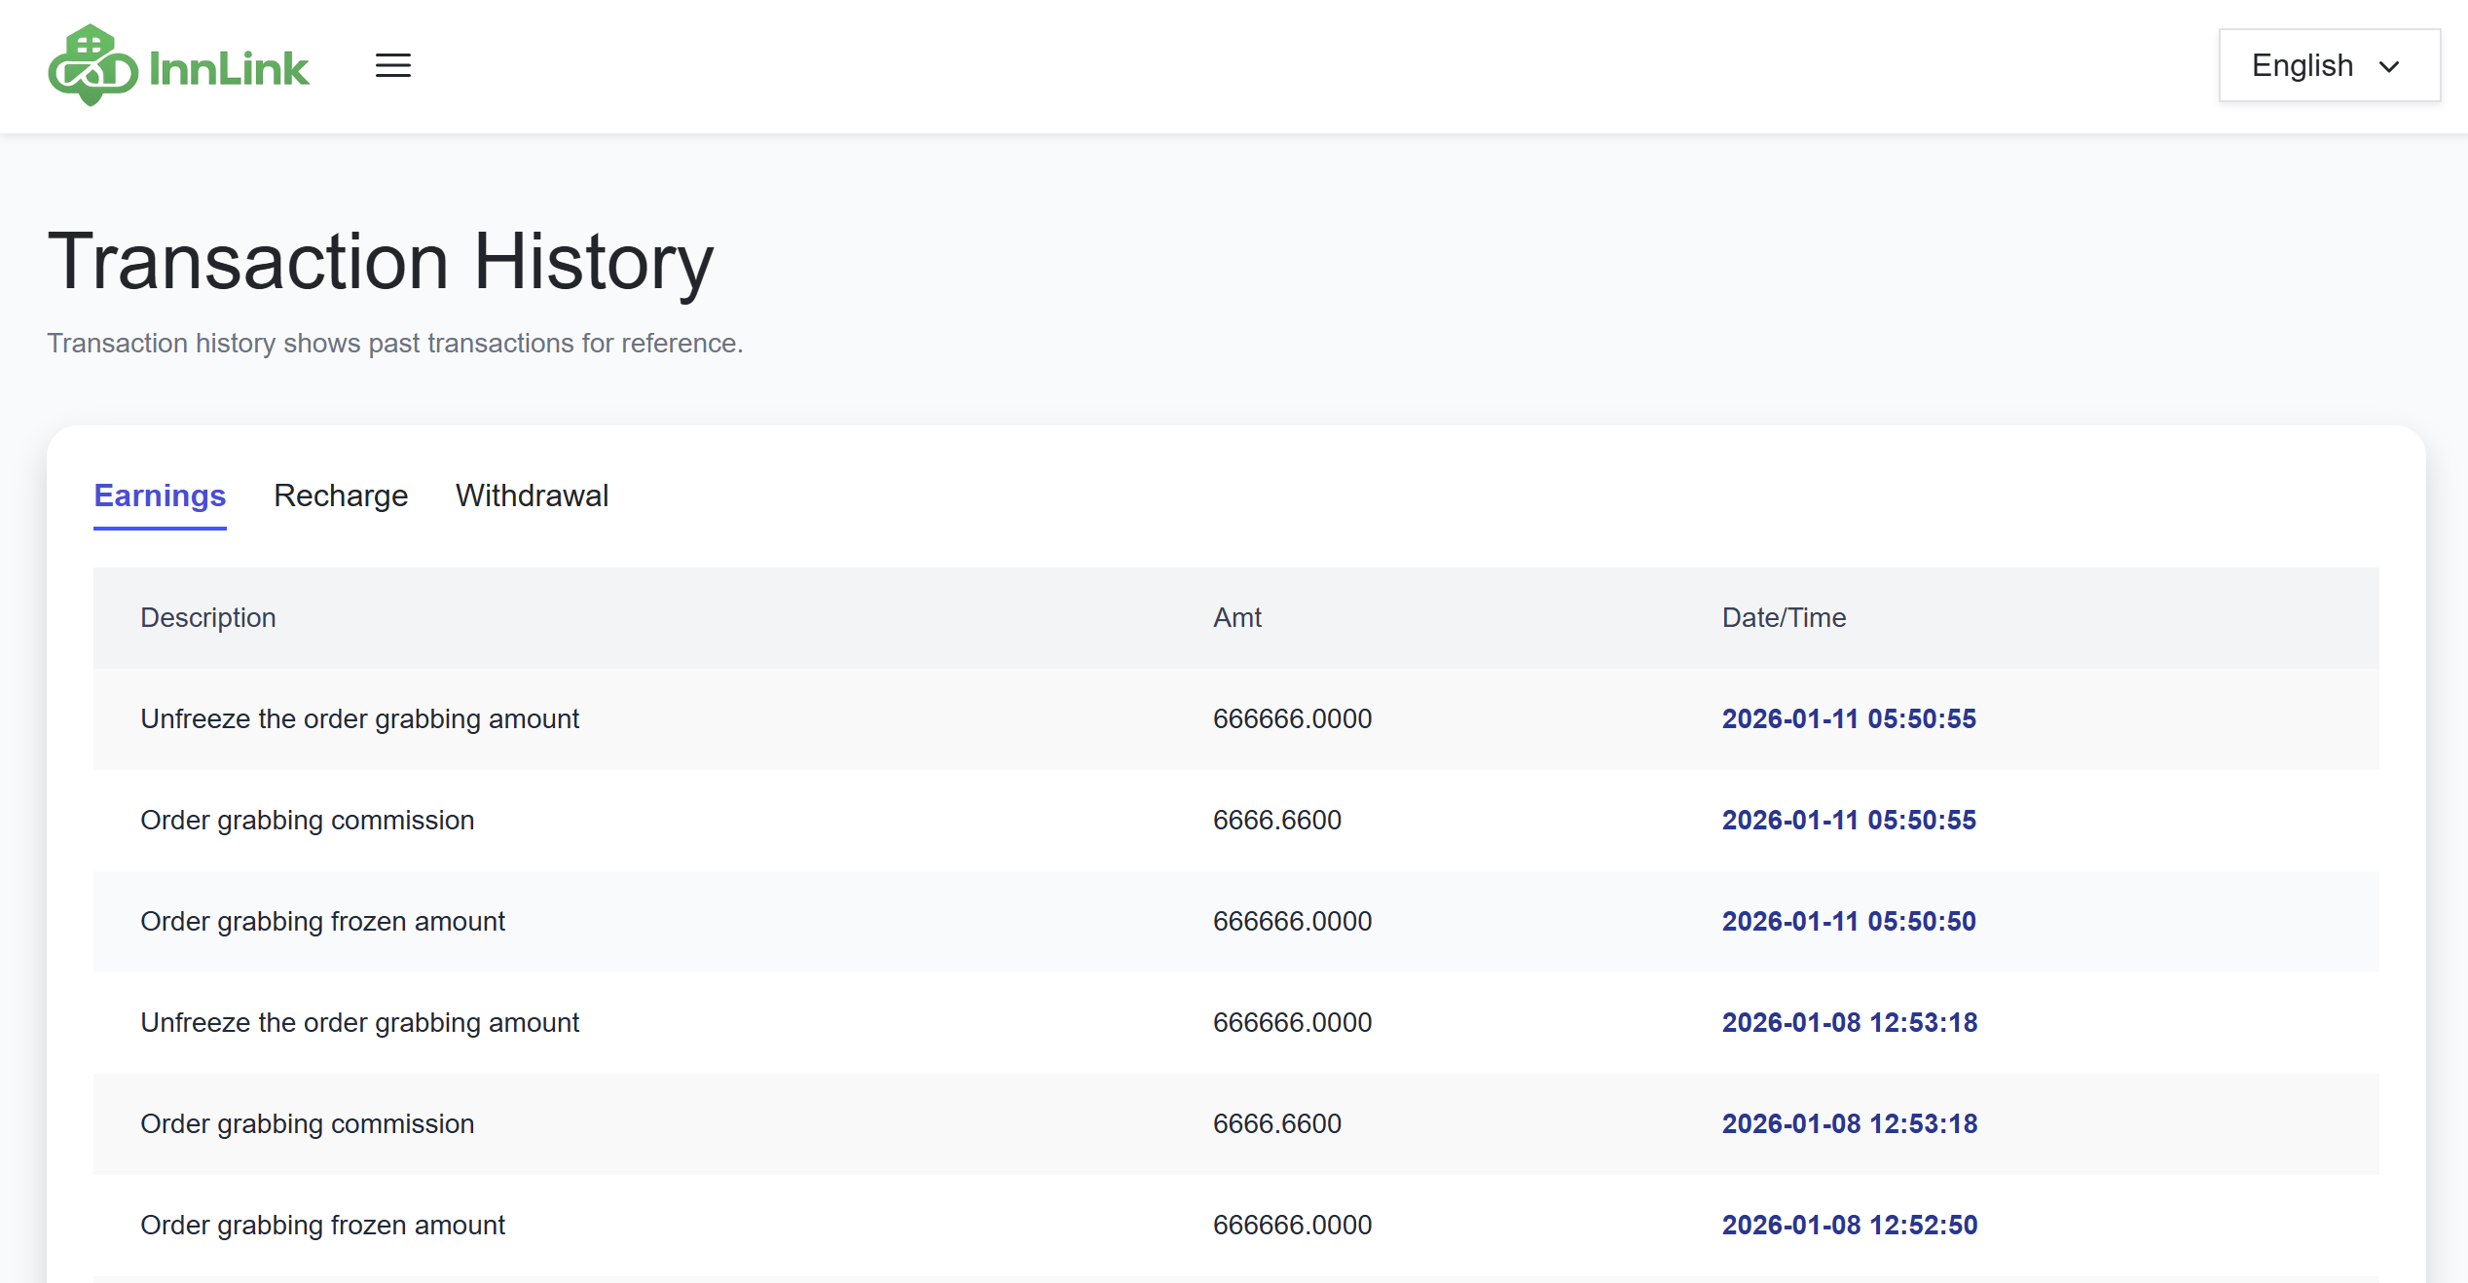Click the Amt column header

(1236, 617)
